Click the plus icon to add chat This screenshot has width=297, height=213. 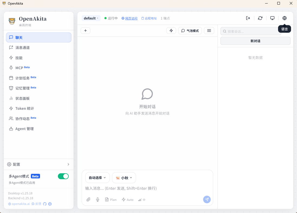85,31
